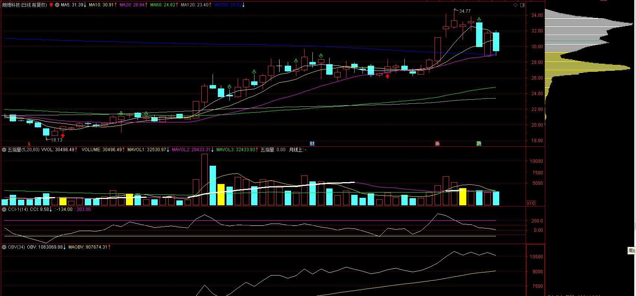636x296 pixels.
Task: Toggle the side panel layout icon
Action: (522, 5)
